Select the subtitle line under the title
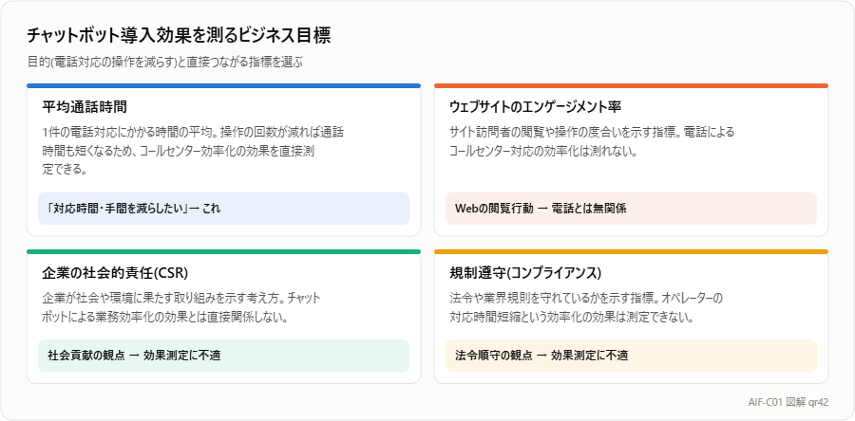The height and width of the screenshot is (421, 855). click(x=164, y=62)
